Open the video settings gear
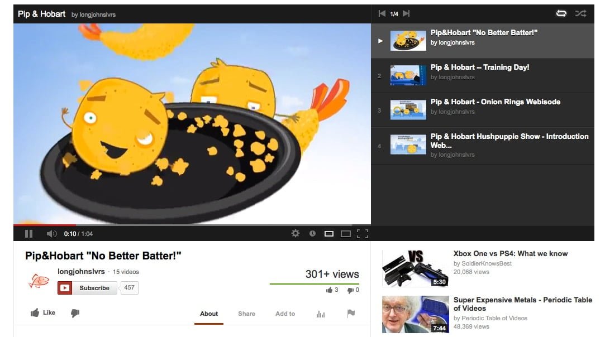The width and height of the screenshot is (605, 337). pyautogui.click(x=296, y=233)
